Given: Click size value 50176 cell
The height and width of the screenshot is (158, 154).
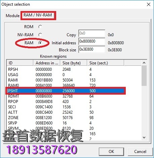Looking at the screenshot, I should (68, 118).
